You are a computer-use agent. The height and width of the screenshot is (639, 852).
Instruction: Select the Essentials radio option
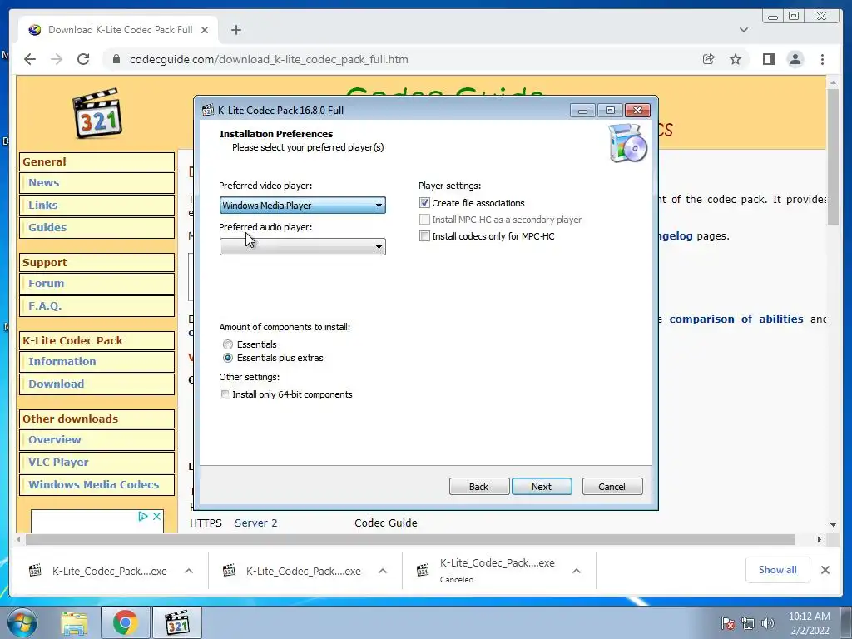pos(228,344)
